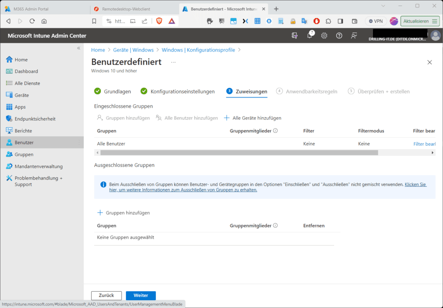Open the notifications bell
443x308 pixels.
[x=310, y=35]
